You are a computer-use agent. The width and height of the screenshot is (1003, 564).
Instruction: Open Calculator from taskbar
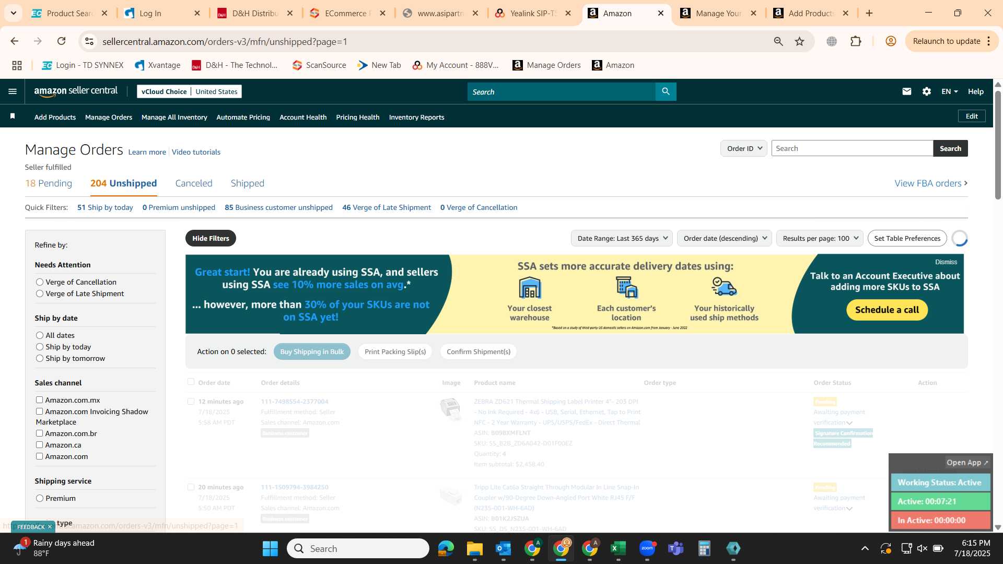pyautogui.click(x=704, y=548)
